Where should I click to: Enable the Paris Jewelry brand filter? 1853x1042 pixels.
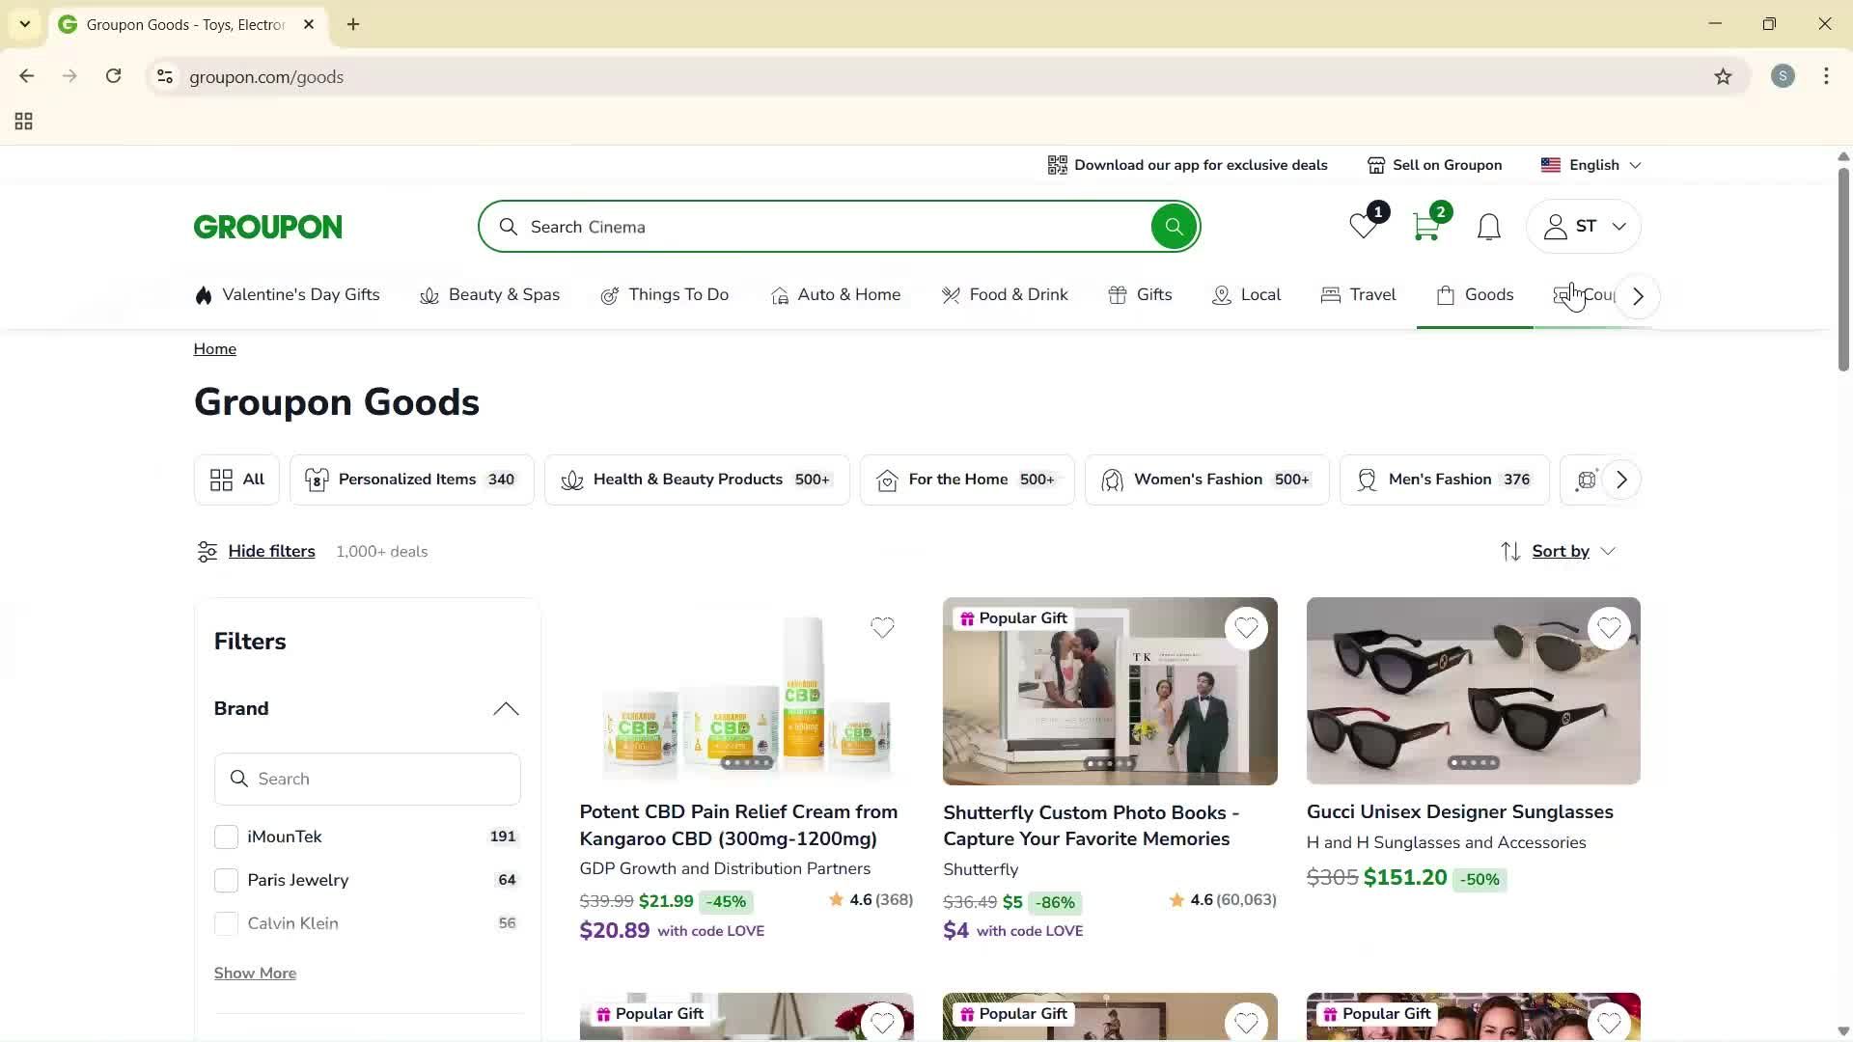[226, 880]
